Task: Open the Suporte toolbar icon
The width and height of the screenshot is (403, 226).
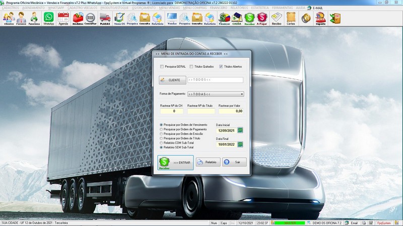Action: pos(320,19)
